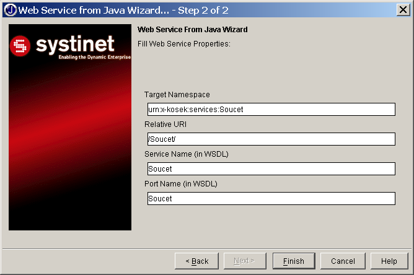This screenshot has width=414, height=275.
Task: Click the 'Relative URI' label
Action: [165, 124]
